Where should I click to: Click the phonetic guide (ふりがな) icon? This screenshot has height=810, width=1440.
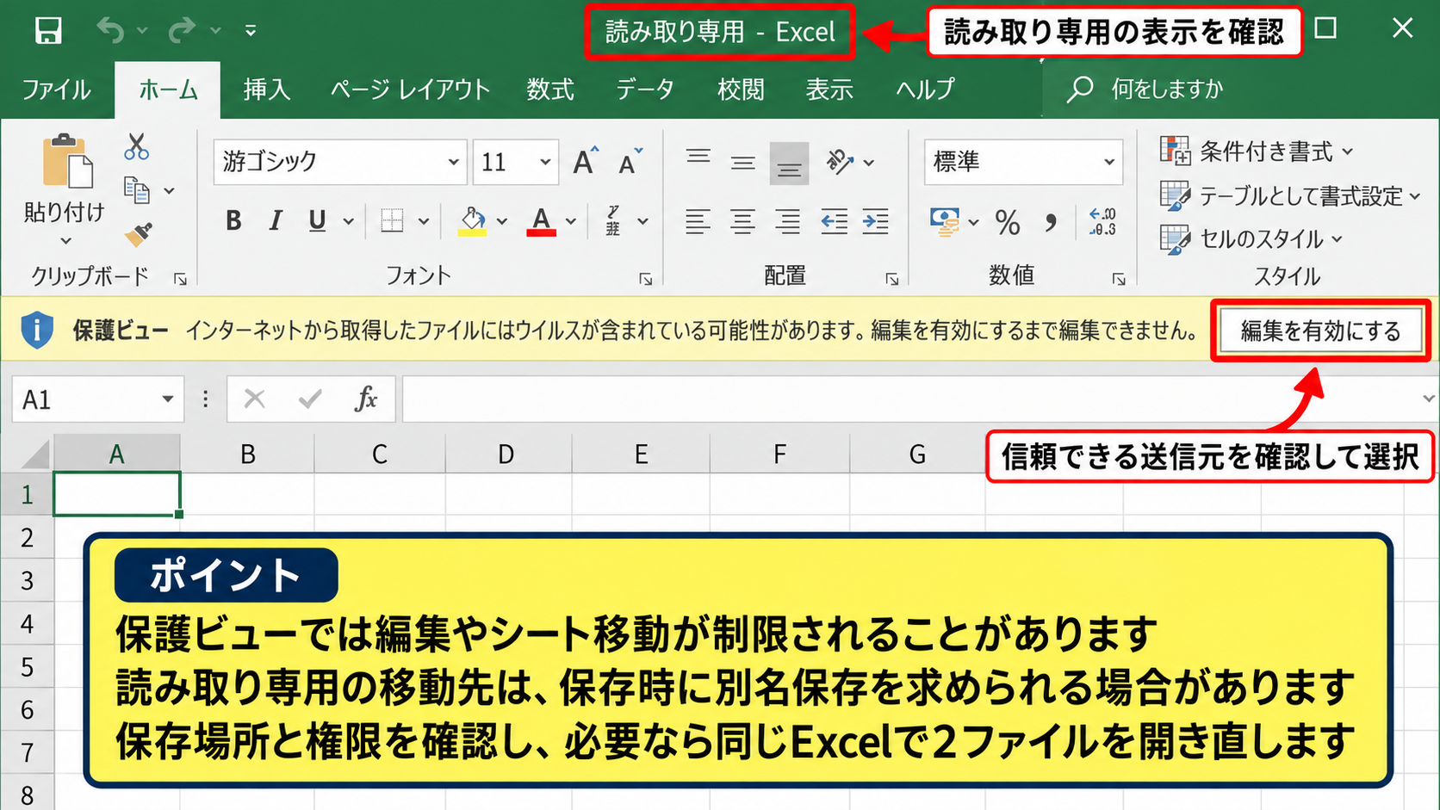pyautogui.click(x=613, y=221)
